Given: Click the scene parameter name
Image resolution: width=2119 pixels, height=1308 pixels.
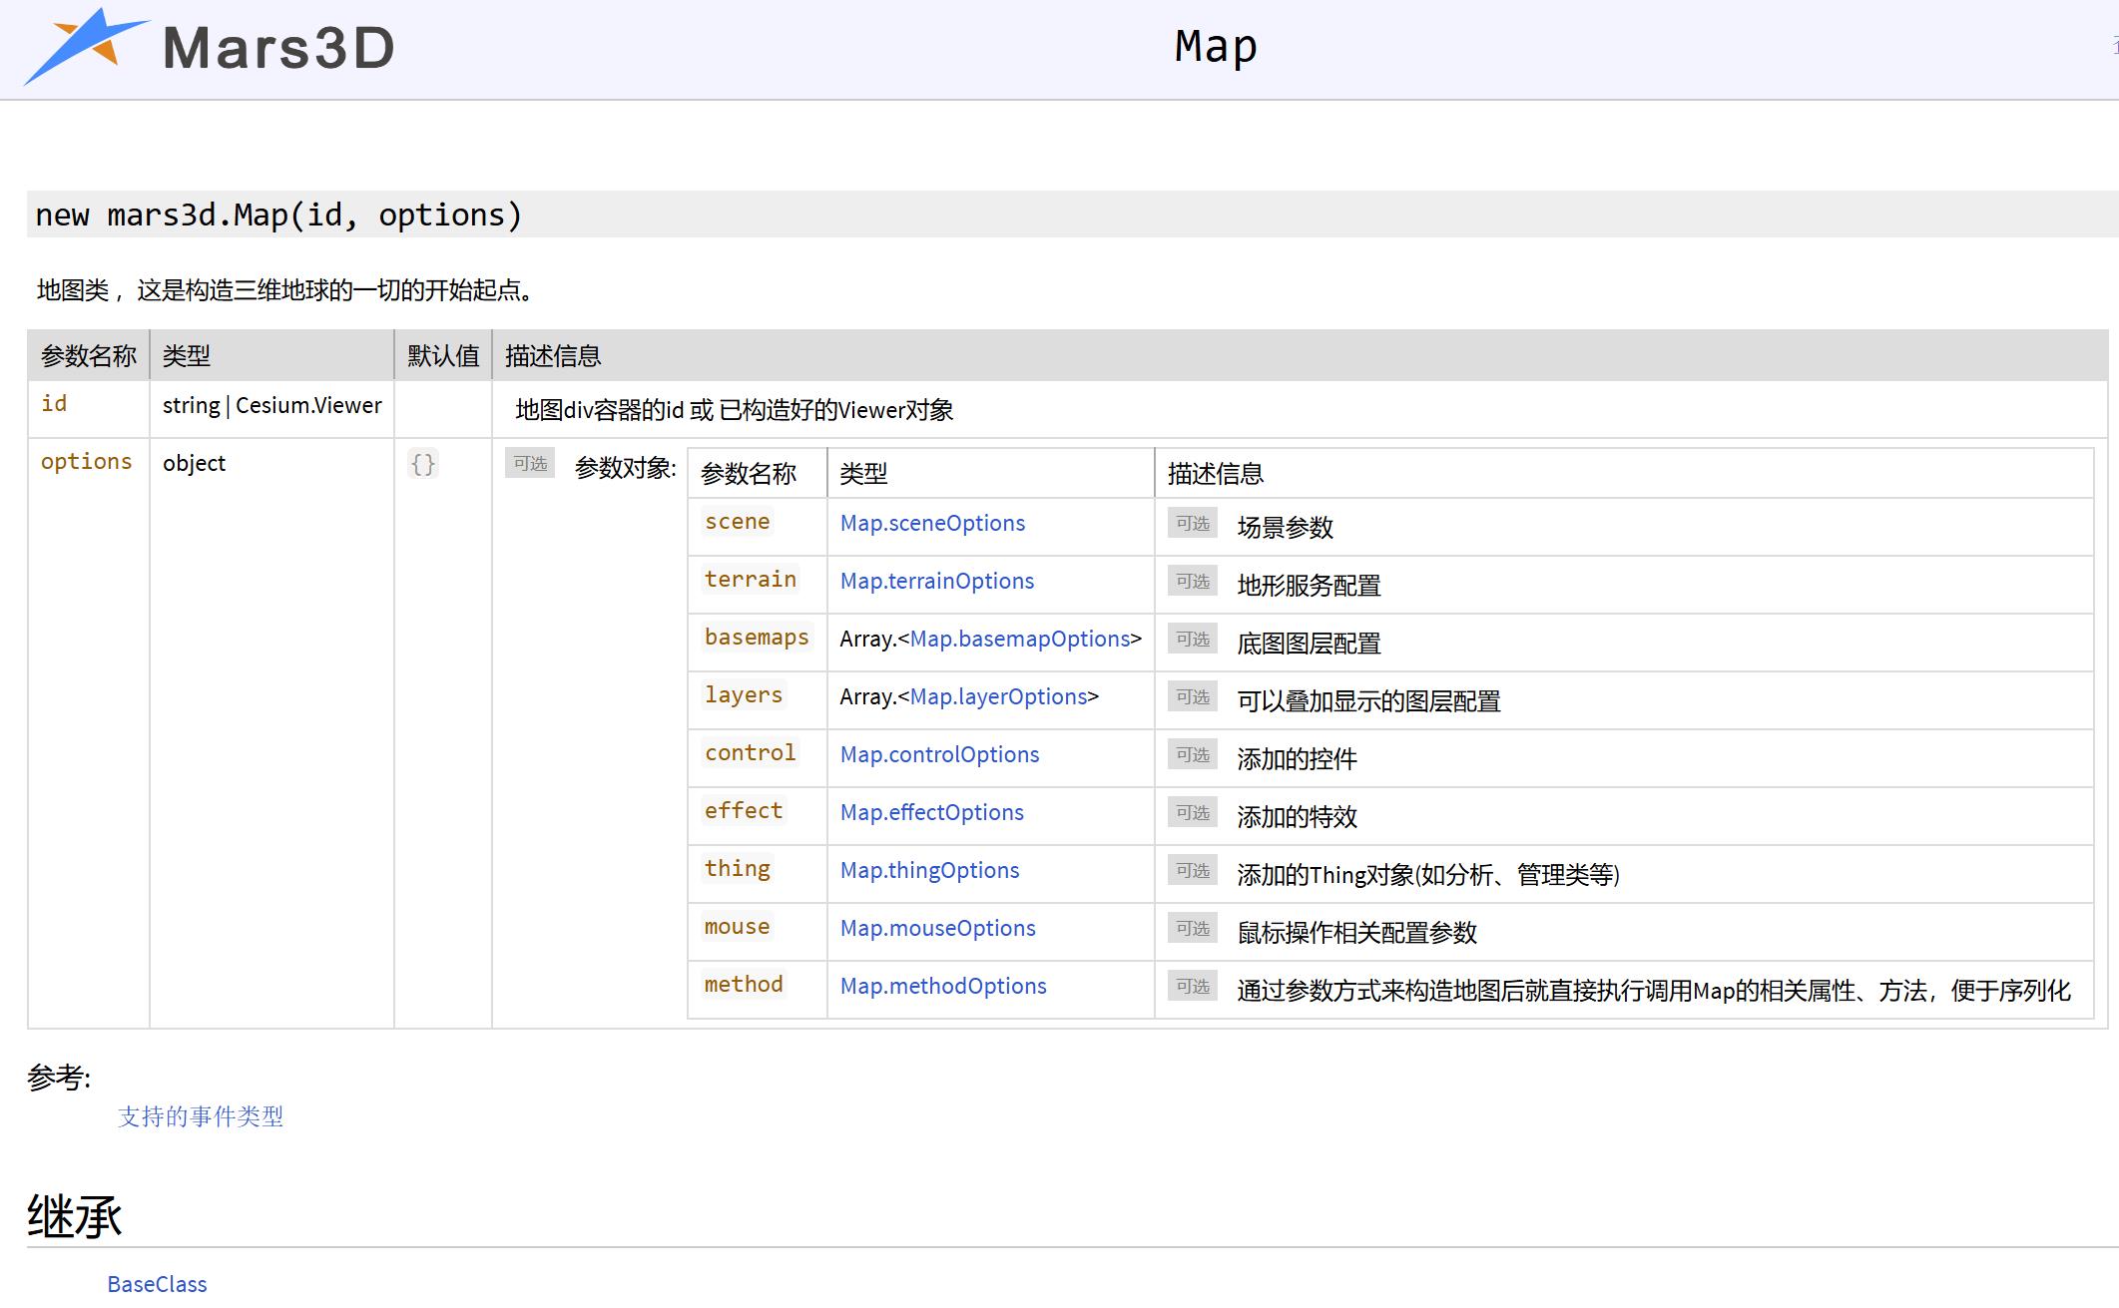Looking at the screenshot, I should [x=737, y=522].
